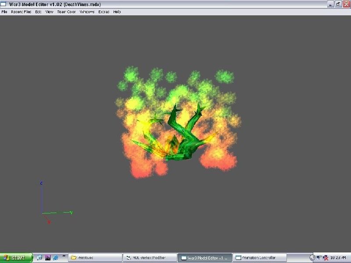The height and width of the screenshot is (263, 351).
Task: Open the Help menu
Action: coord(117,12)
